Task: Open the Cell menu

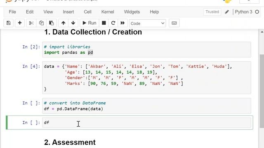Action: click(87, 12)
